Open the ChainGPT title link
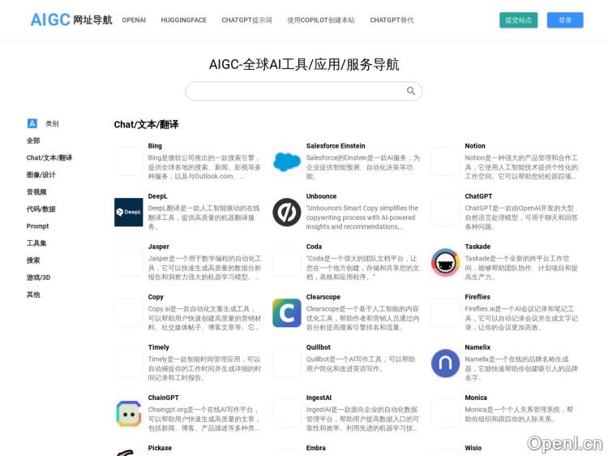Image resolution: width=608 pixels, height=456 pixels. pos(163,398)
